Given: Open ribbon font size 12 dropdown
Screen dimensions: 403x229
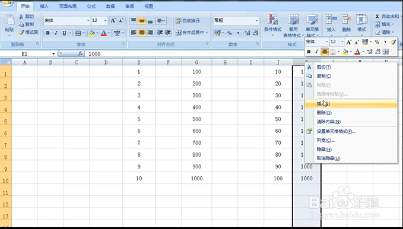Looking at the screenshot, I should 105,21.
